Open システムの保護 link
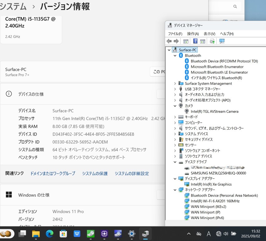Screen dimensions: 266x241 [x=95, y=173]
